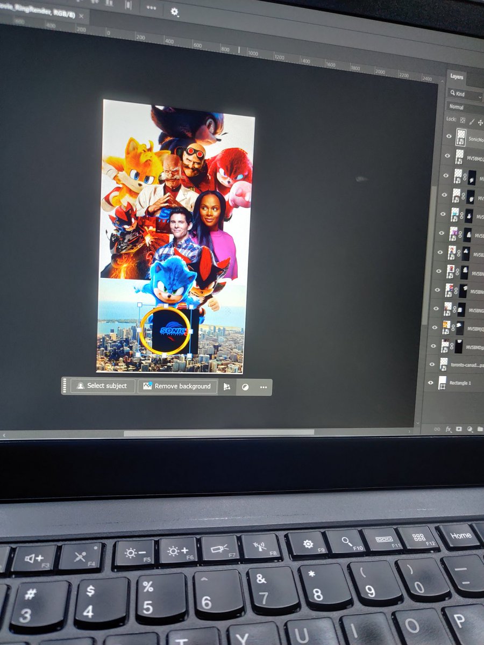Click the contextual task bar grip handle
Screen dimensions: 484x645
coord(65,385)
